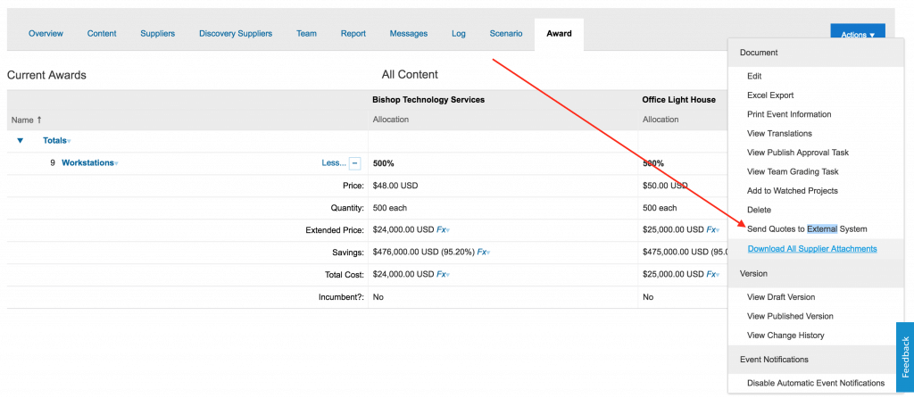Click Download All Supplier Attachments link
Image resolution: width=914 pixels, height=398 pixels.
click(812, 249)
